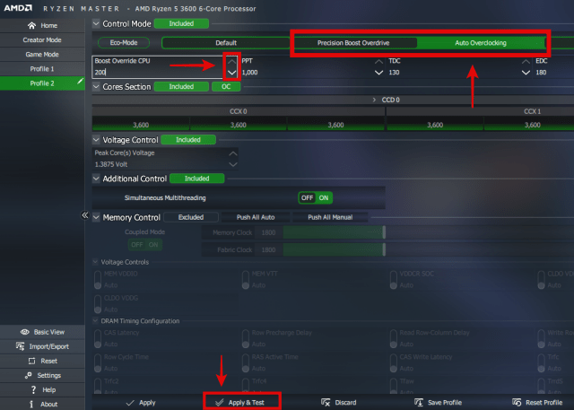This screenshot has height=410, width=574.
Task: Toggle Coupled Mode OFF/ON switch
Action: tap(145, 245)
